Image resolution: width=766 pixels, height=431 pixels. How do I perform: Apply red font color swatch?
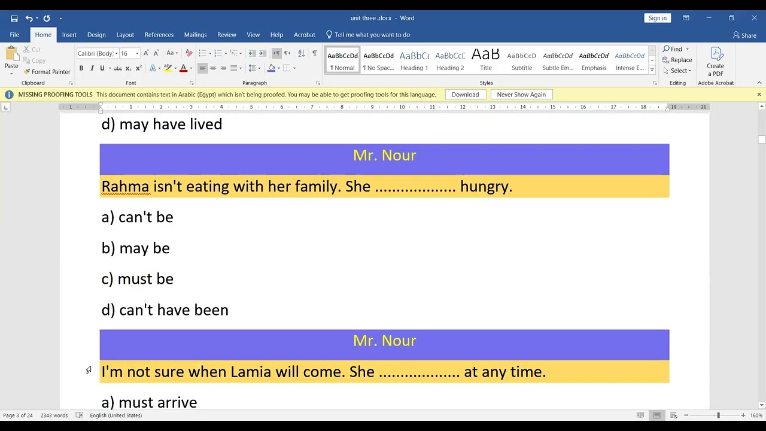tap(183, 68)
